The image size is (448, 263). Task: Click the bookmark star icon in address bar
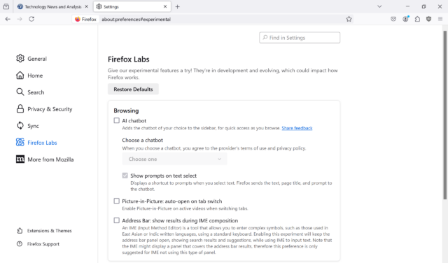pyautogui.click(x=349, y=19)
